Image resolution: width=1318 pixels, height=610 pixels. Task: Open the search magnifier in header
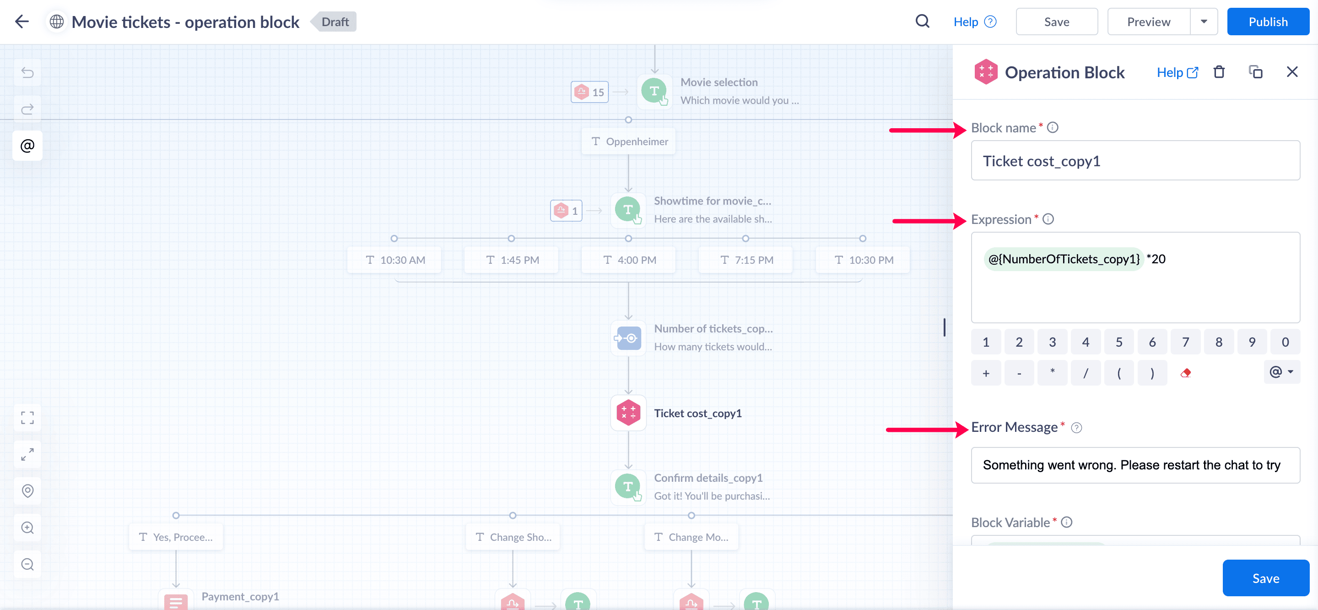(x=922, y=22)
